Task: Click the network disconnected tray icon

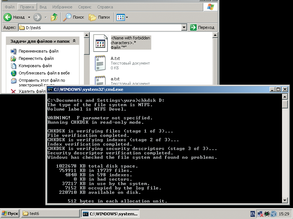Action: (260, 214)
